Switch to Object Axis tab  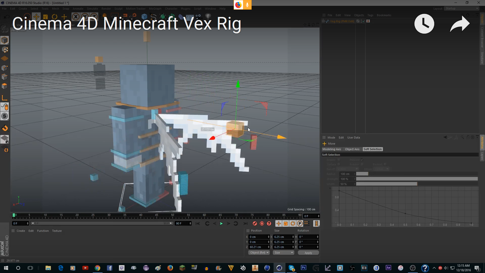pyautogui.click(x=352, y=149)
